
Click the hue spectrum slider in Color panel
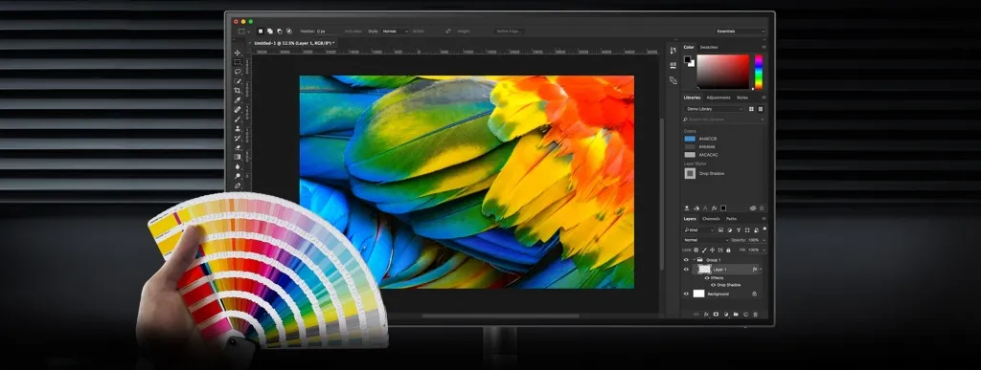point(759,72)
